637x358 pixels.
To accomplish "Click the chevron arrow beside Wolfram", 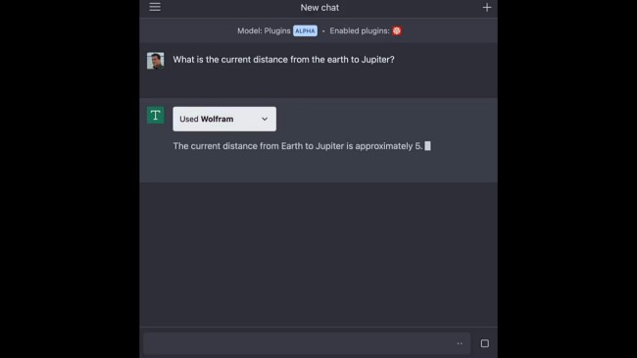I will click(x=265, y=119).
